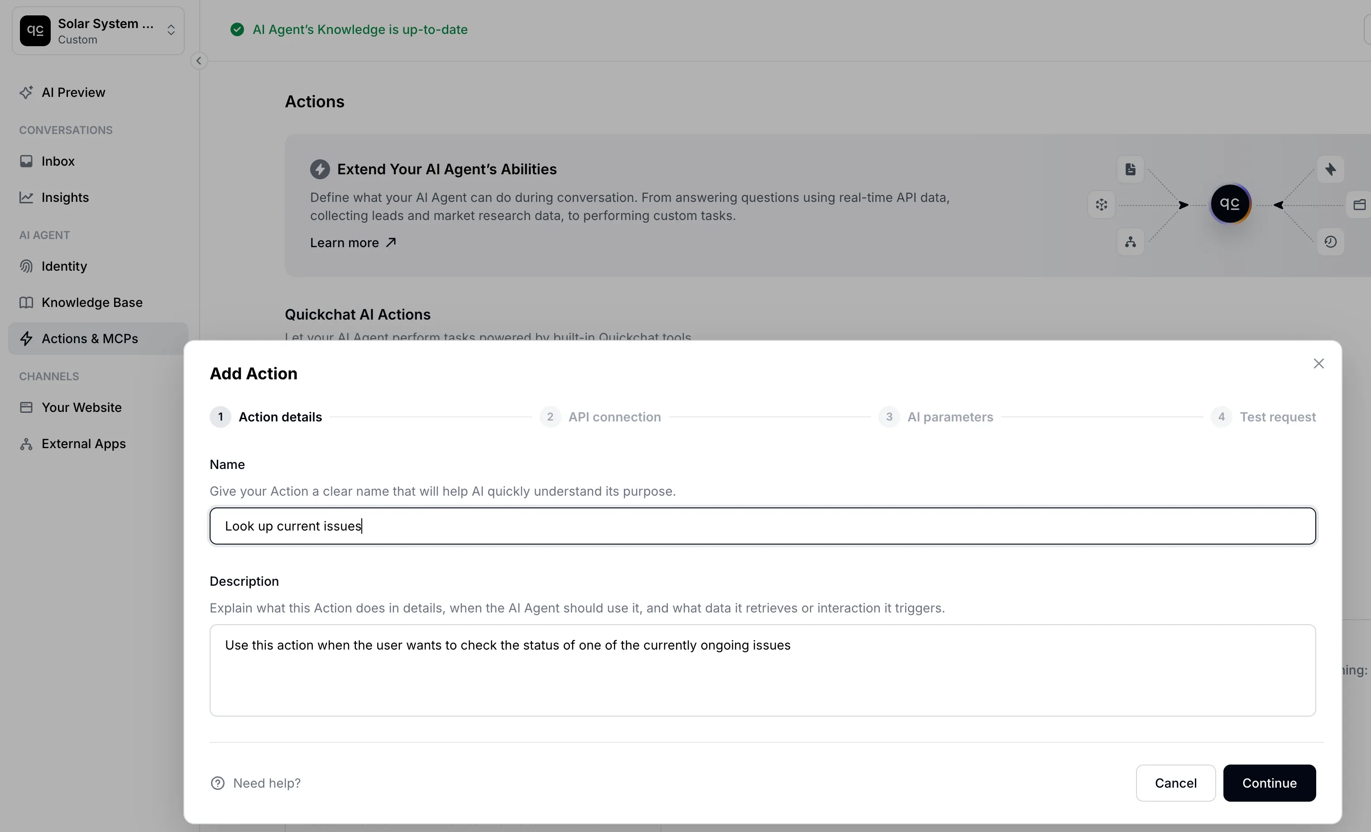Click the Your Website window icon
The width and height of the screenshot is (1371, 832).
(x=26, y=408)
